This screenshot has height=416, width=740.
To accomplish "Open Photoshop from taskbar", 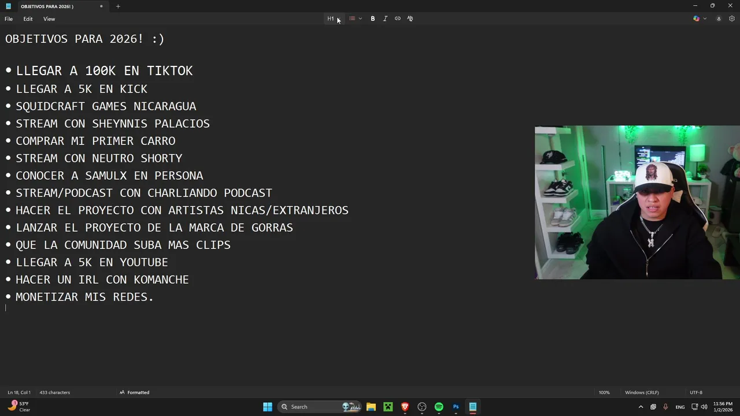I will tap(456, 407).
